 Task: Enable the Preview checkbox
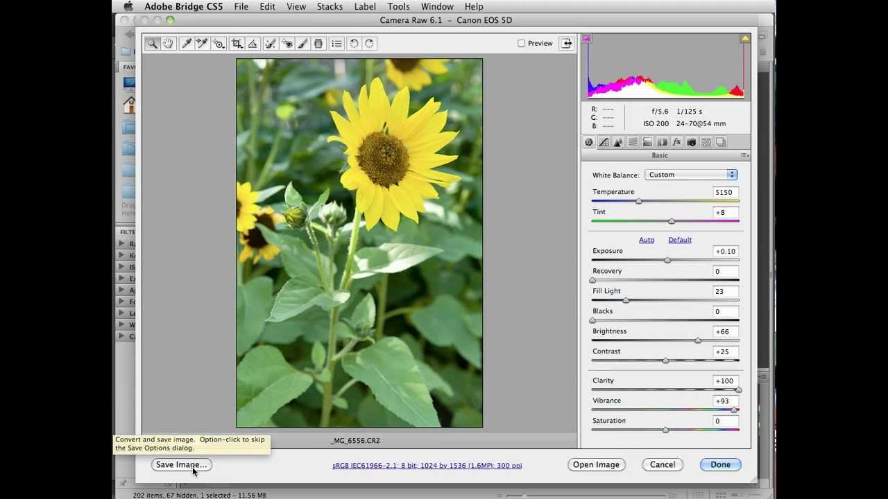521,44
